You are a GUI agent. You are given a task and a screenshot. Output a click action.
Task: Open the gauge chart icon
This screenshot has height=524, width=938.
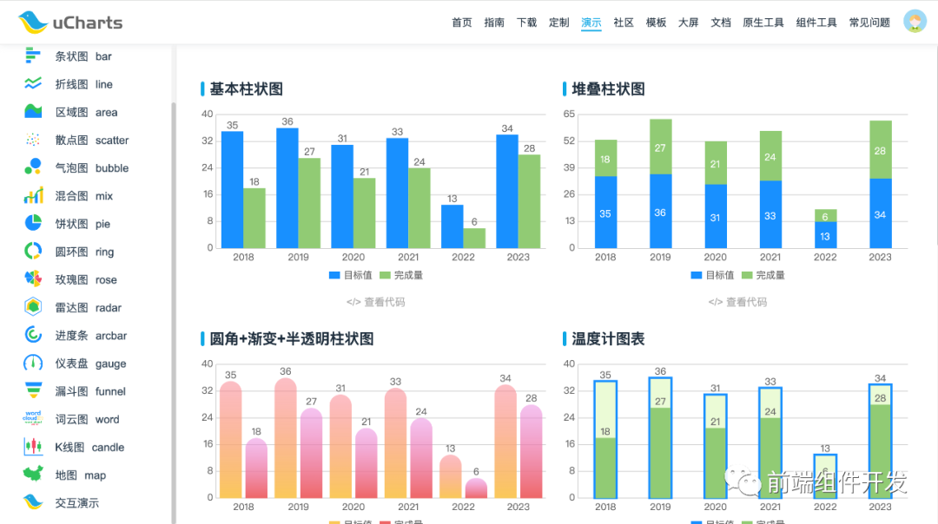pyautogui.click(x=33, y=364)
